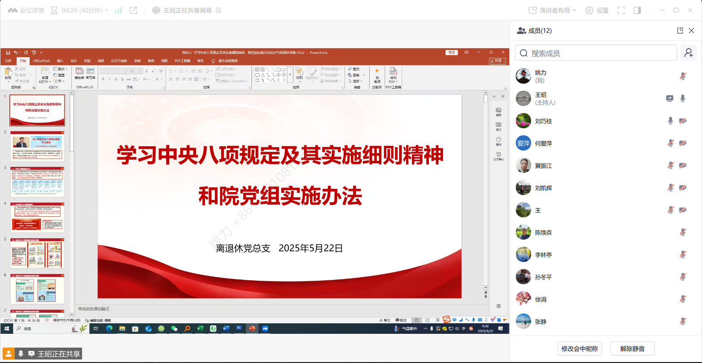Select member 陈焕森 in the list

pyautogui.click(x=543, y=233)
